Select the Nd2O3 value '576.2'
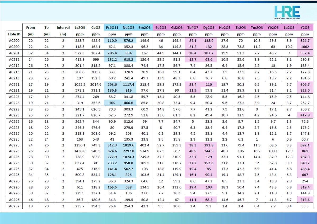The image size is (317, 224). (x=128, y=41)
